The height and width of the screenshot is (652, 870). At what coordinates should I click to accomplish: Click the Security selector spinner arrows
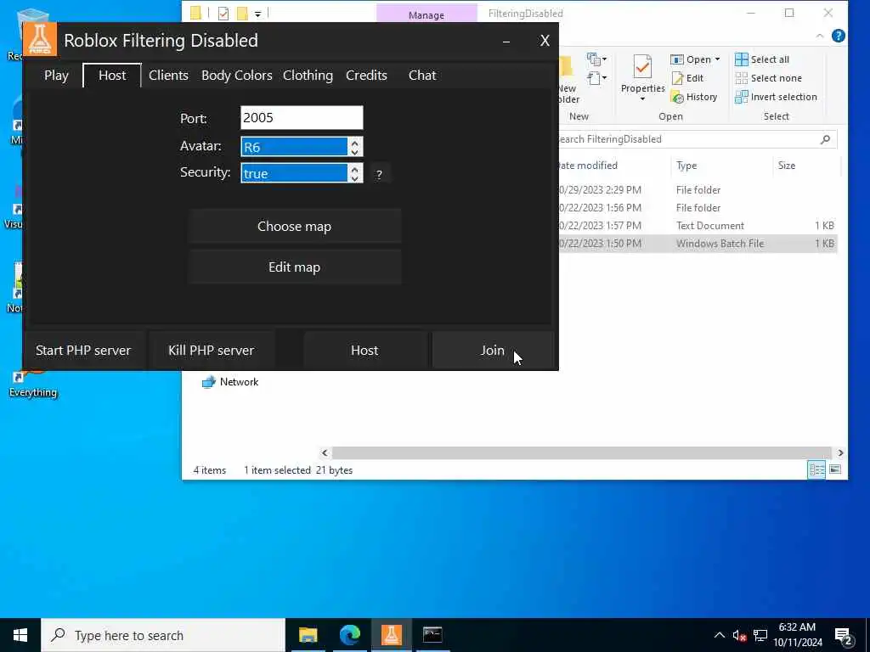tap(355, 173)
